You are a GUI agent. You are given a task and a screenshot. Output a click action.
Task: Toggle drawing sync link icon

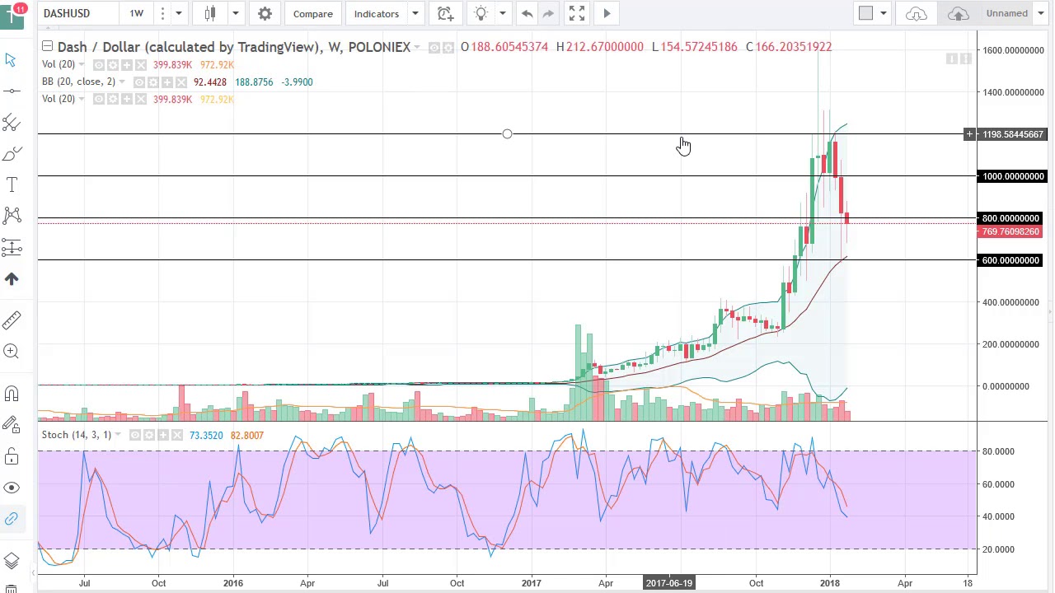[x=11, y=519]
